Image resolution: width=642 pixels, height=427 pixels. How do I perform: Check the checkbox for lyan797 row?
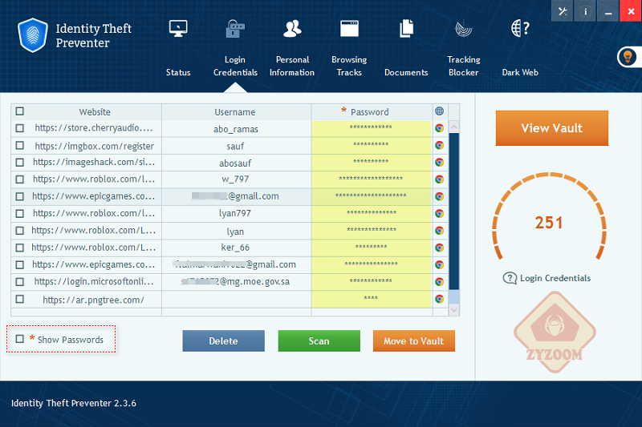click(19, 214)
